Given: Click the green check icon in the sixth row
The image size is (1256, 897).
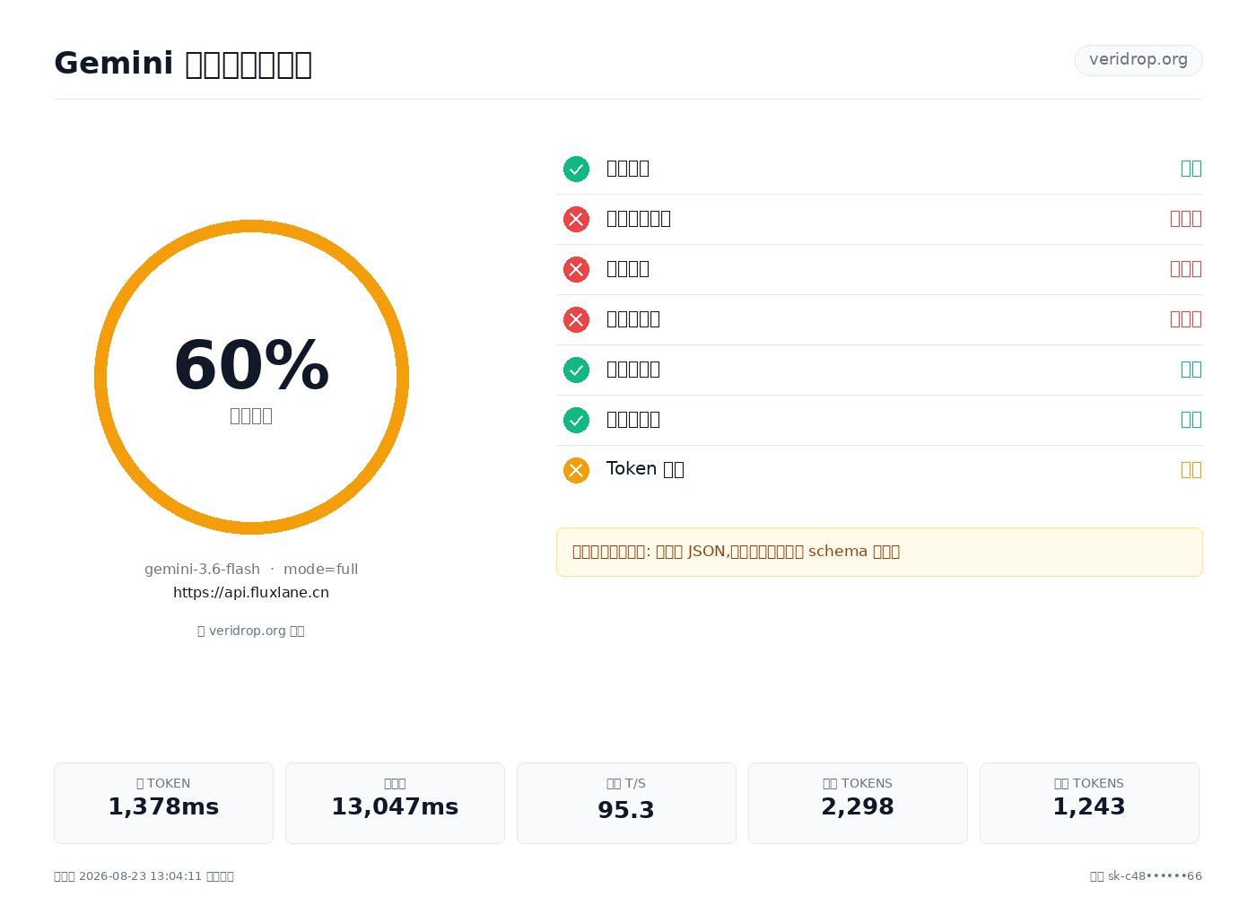Looking at the screenshot, I should point(576,420).
